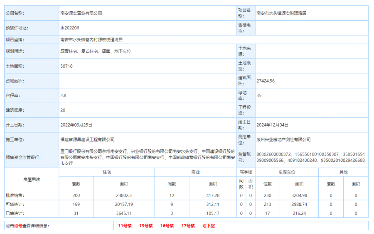The height and width of the screenshot is (234, 374).
Task: Click approved commercial area 417.28
Action: coord(213,195)
